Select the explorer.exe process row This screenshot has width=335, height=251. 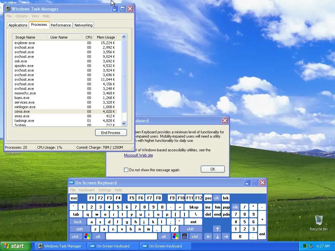[65, 43]
